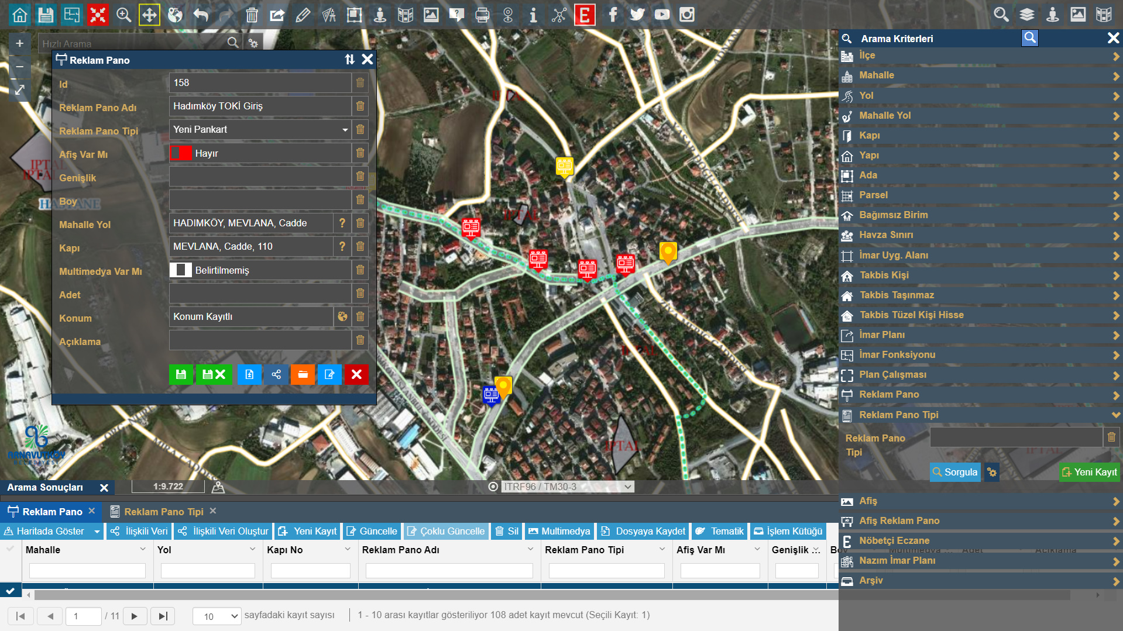Click the green Yeni Kayıt button
The image size is (1123, 631).
point(1089,472)
